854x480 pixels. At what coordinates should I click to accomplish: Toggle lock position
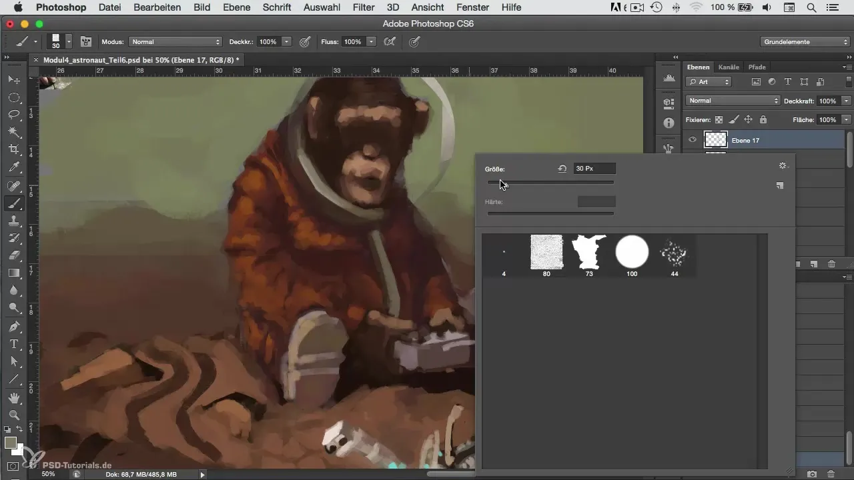(748, 120)
